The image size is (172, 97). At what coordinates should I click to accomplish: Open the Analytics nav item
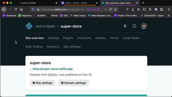[x=53, y=47]
